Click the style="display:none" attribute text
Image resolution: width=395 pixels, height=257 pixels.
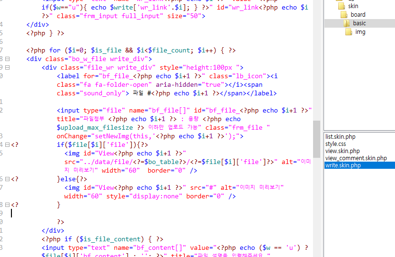[x=144, y=196]
